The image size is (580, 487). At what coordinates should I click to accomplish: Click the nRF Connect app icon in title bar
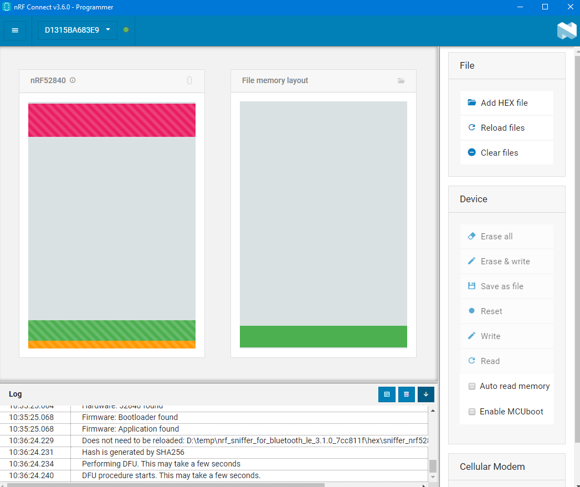coord(7,7)
